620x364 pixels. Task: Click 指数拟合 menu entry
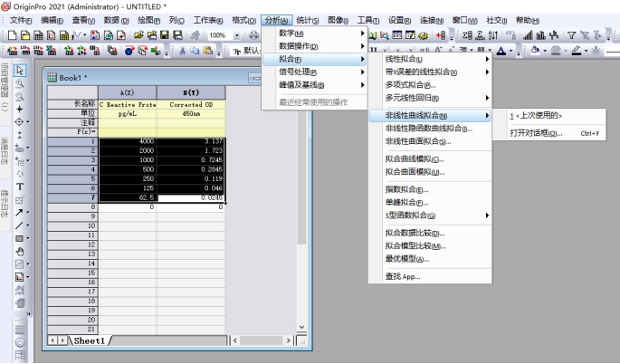(x=407, y=189)
